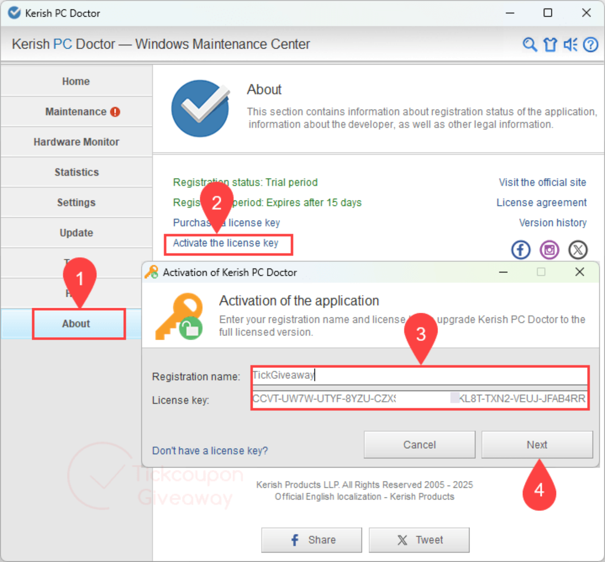Click Activate the license key link
This screenshot has height=562, width=605.
(225, 243)
